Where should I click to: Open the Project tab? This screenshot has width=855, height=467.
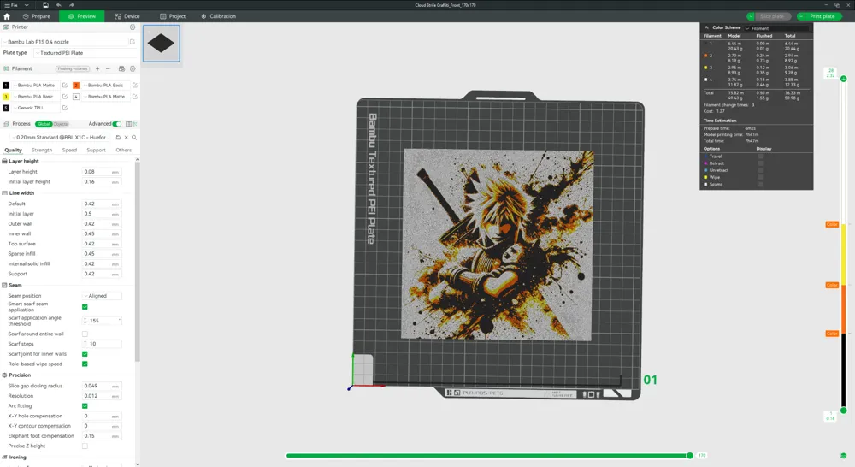click(x=173, y=16)
